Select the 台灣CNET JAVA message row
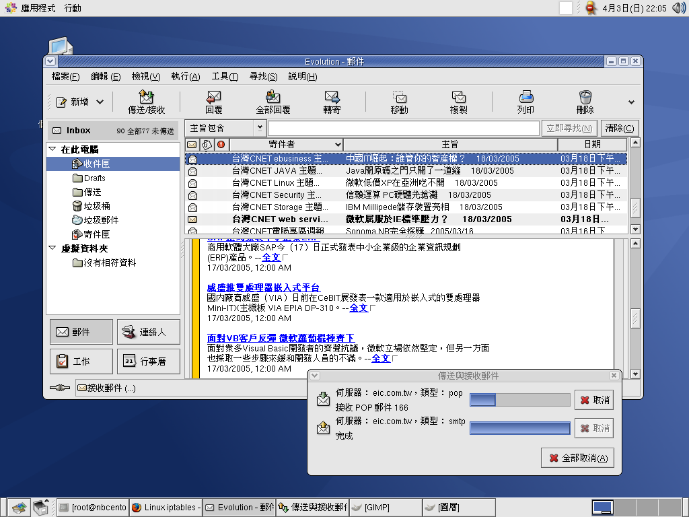The image size is (689, 517). [x=406, y=170]
